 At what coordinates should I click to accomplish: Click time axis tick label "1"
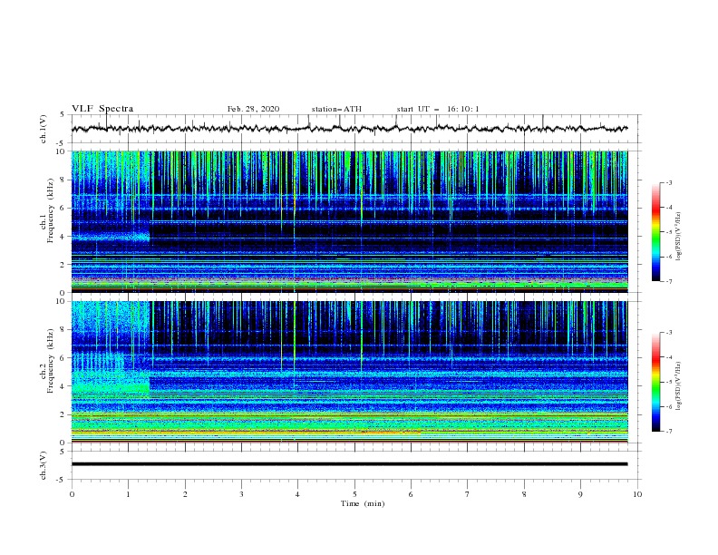(128, 494)
